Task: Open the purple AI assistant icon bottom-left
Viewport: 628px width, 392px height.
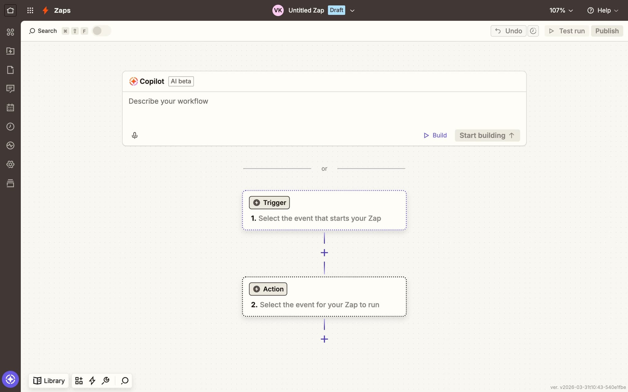Action: click(x=10, y=379)
